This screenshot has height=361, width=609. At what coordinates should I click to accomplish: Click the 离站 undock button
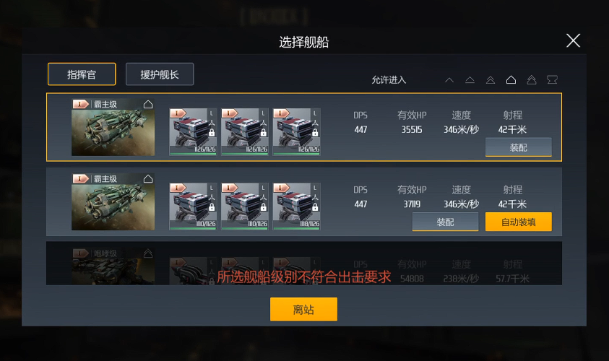303,309
